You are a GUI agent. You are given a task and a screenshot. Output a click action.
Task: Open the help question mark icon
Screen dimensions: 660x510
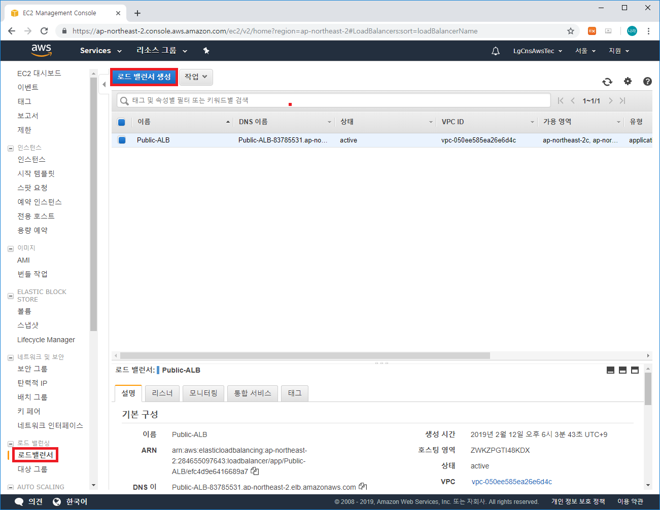click(647, 81)
